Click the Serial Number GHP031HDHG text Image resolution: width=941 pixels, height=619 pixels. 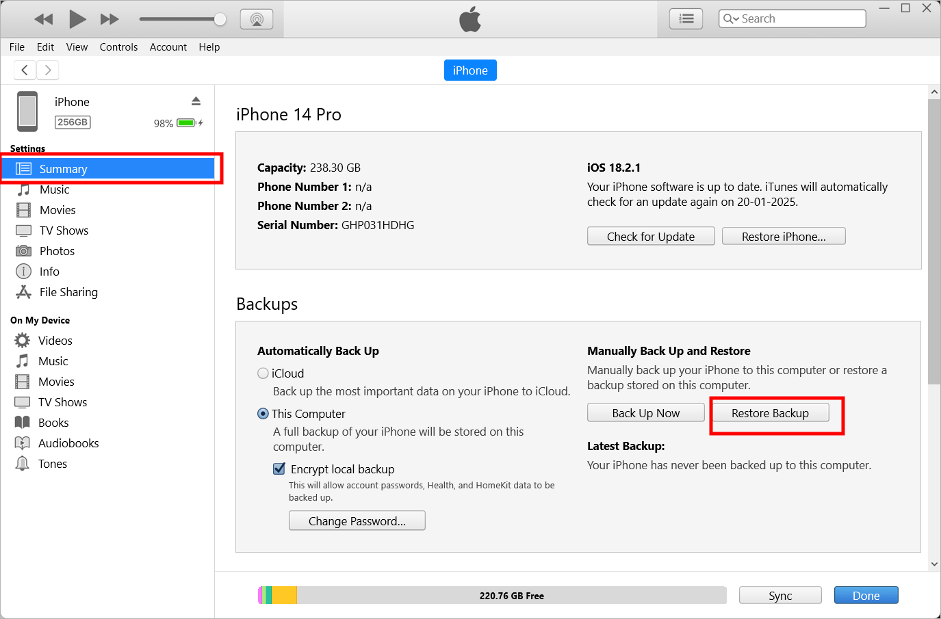coord(336,225)
